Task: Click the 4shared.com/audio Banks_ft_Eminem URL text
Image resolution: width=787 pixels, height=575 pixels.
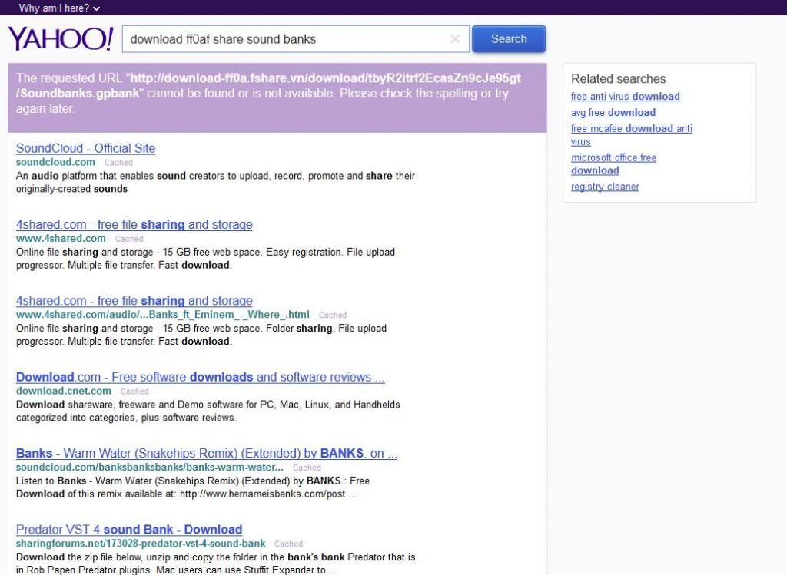Action: pyautogui.click(x=163, y=314)
